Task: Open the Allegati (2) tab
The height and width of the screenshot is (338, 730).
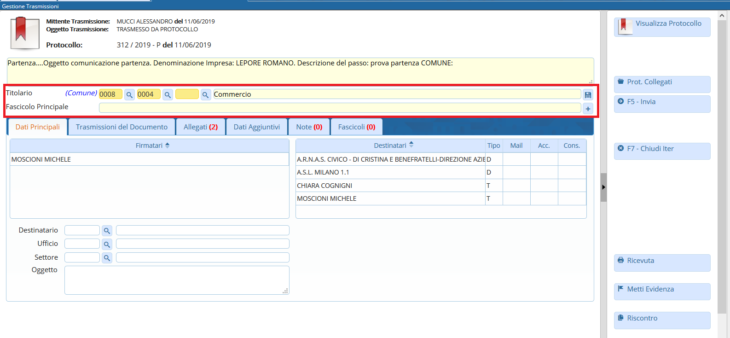Action: click(x=200, y=127)
